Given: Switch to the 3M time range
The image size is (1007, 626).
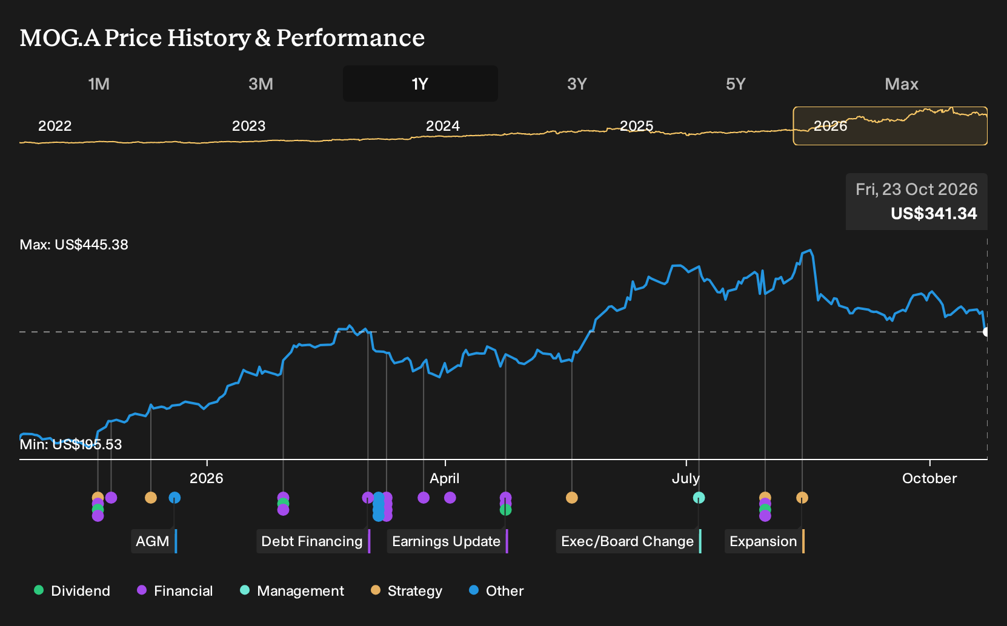Looking at the screenshot, I should pyautogui.click(x=261, y=84).
